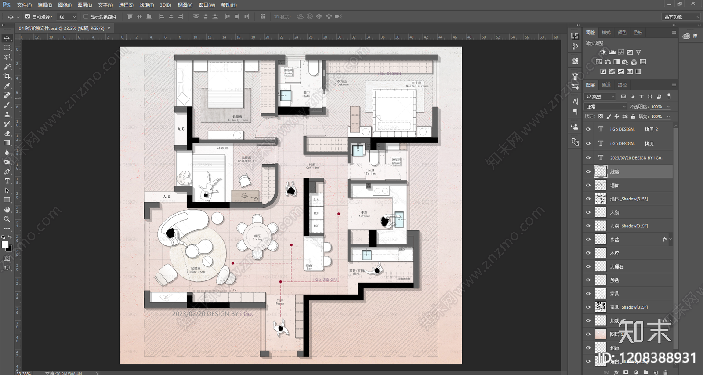Pick the Horizontal Type tool
The image size is (703, 375).
(7, 181)
